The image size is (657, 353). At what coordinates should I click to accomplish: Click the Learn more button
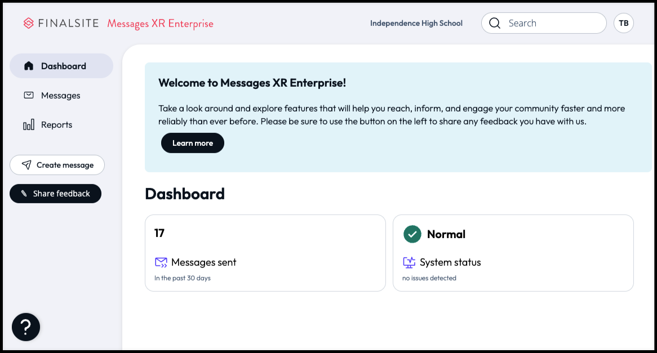(193, 143)
